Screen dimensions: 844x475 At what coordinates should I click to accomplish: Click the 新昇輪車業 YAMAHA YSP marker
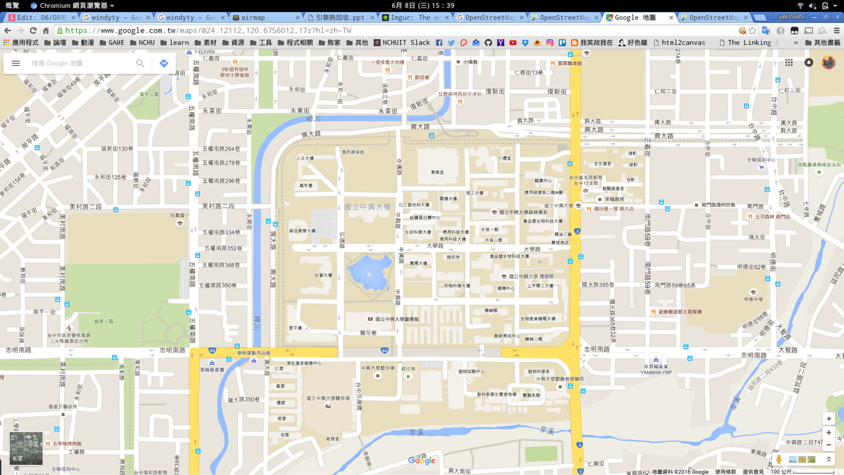[x=656, y=360]
